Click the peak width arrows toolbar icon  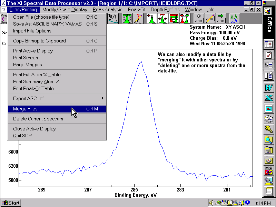click(162, 18)
